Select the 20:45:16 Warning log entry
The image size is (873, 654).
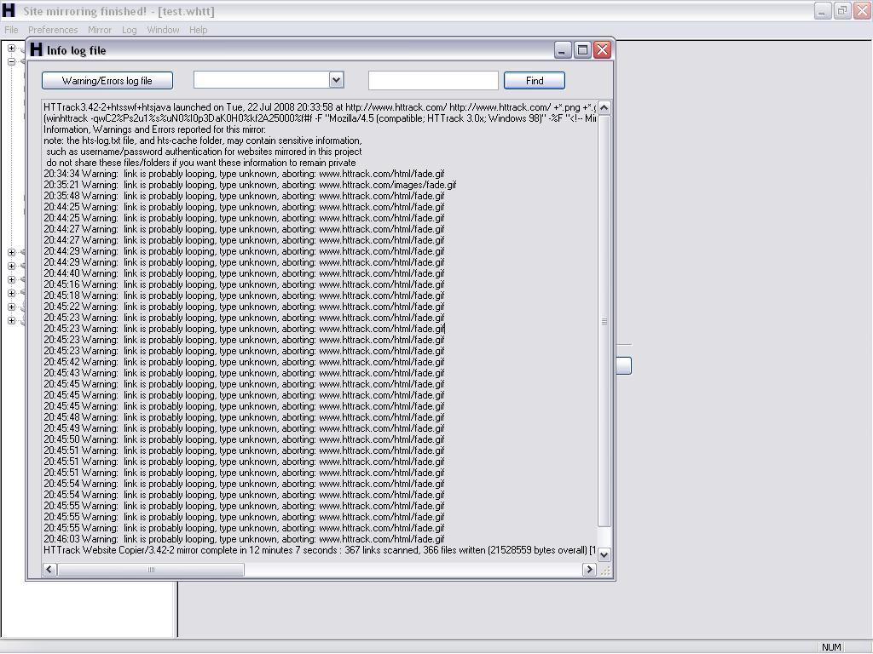coord(244,284)
